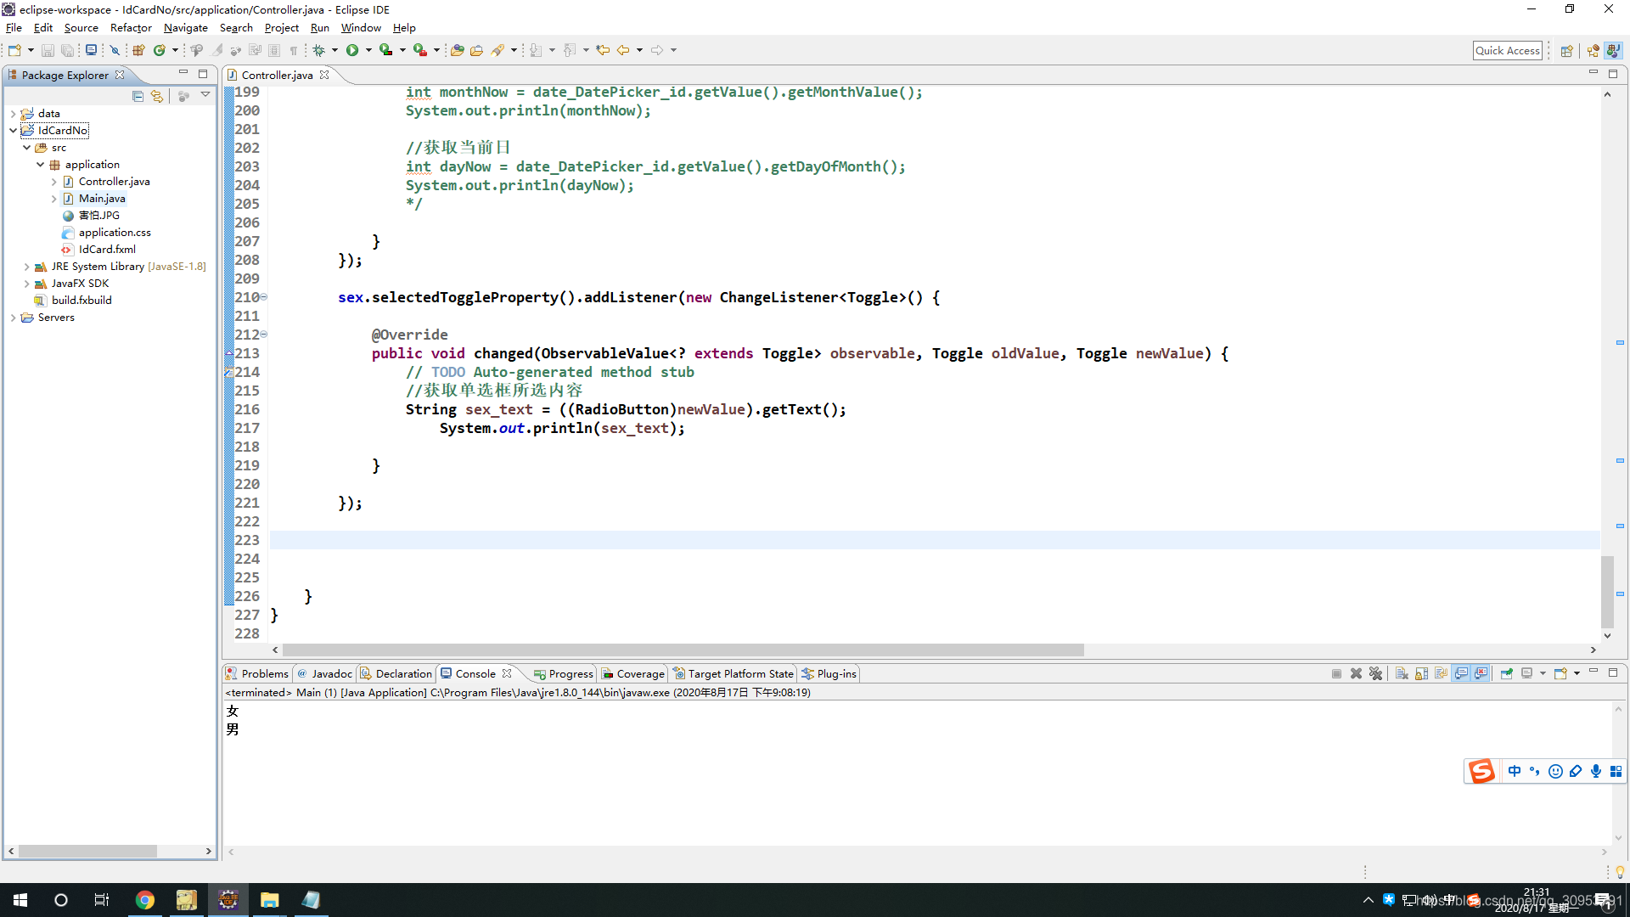
Task: Toggle show console on standard output change
Action: (1461, 673)
